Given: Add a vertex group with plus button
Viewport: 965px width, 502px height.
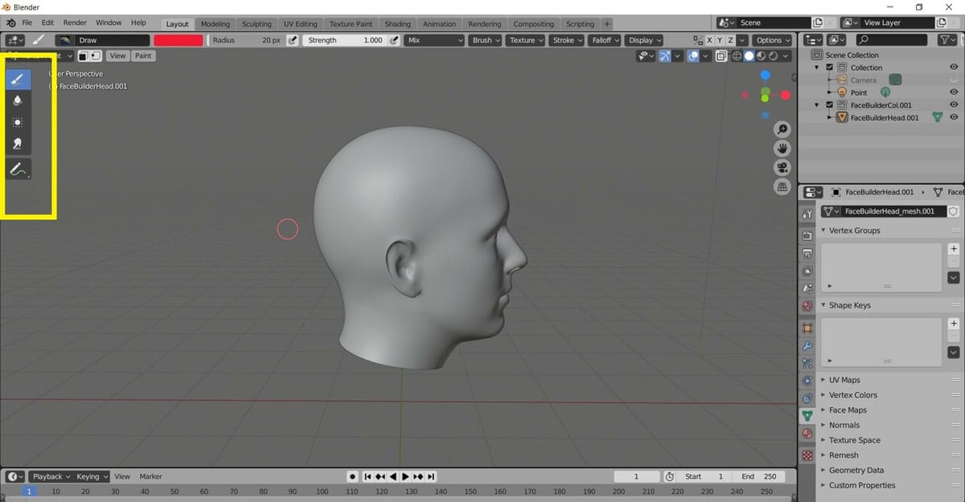Looking at the screenshot, I should [954, 248].
